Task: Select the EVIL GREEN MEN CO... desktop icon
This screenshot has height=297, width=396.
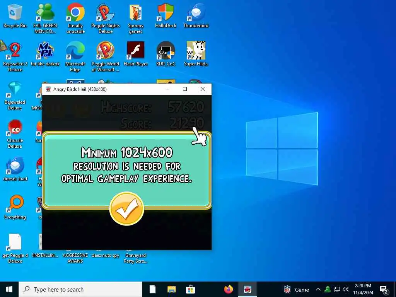Action: point(45,19)
